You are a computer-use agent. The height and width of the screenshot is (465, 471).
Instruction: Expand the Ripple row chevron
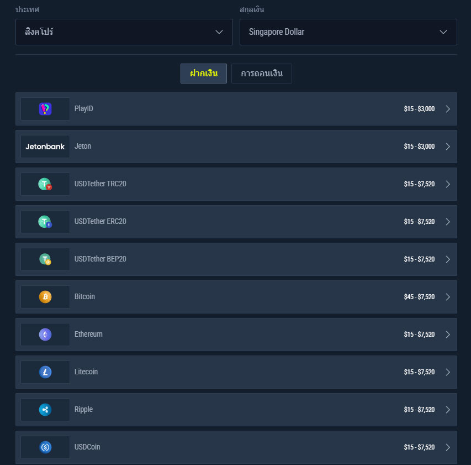(x=448, y=410)
